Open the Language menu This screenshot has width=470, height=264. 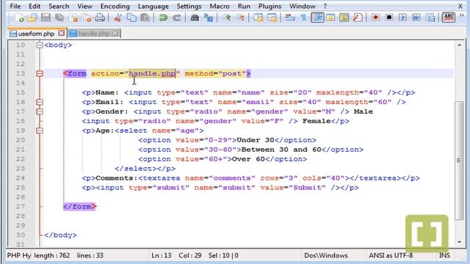pos(153,7)
